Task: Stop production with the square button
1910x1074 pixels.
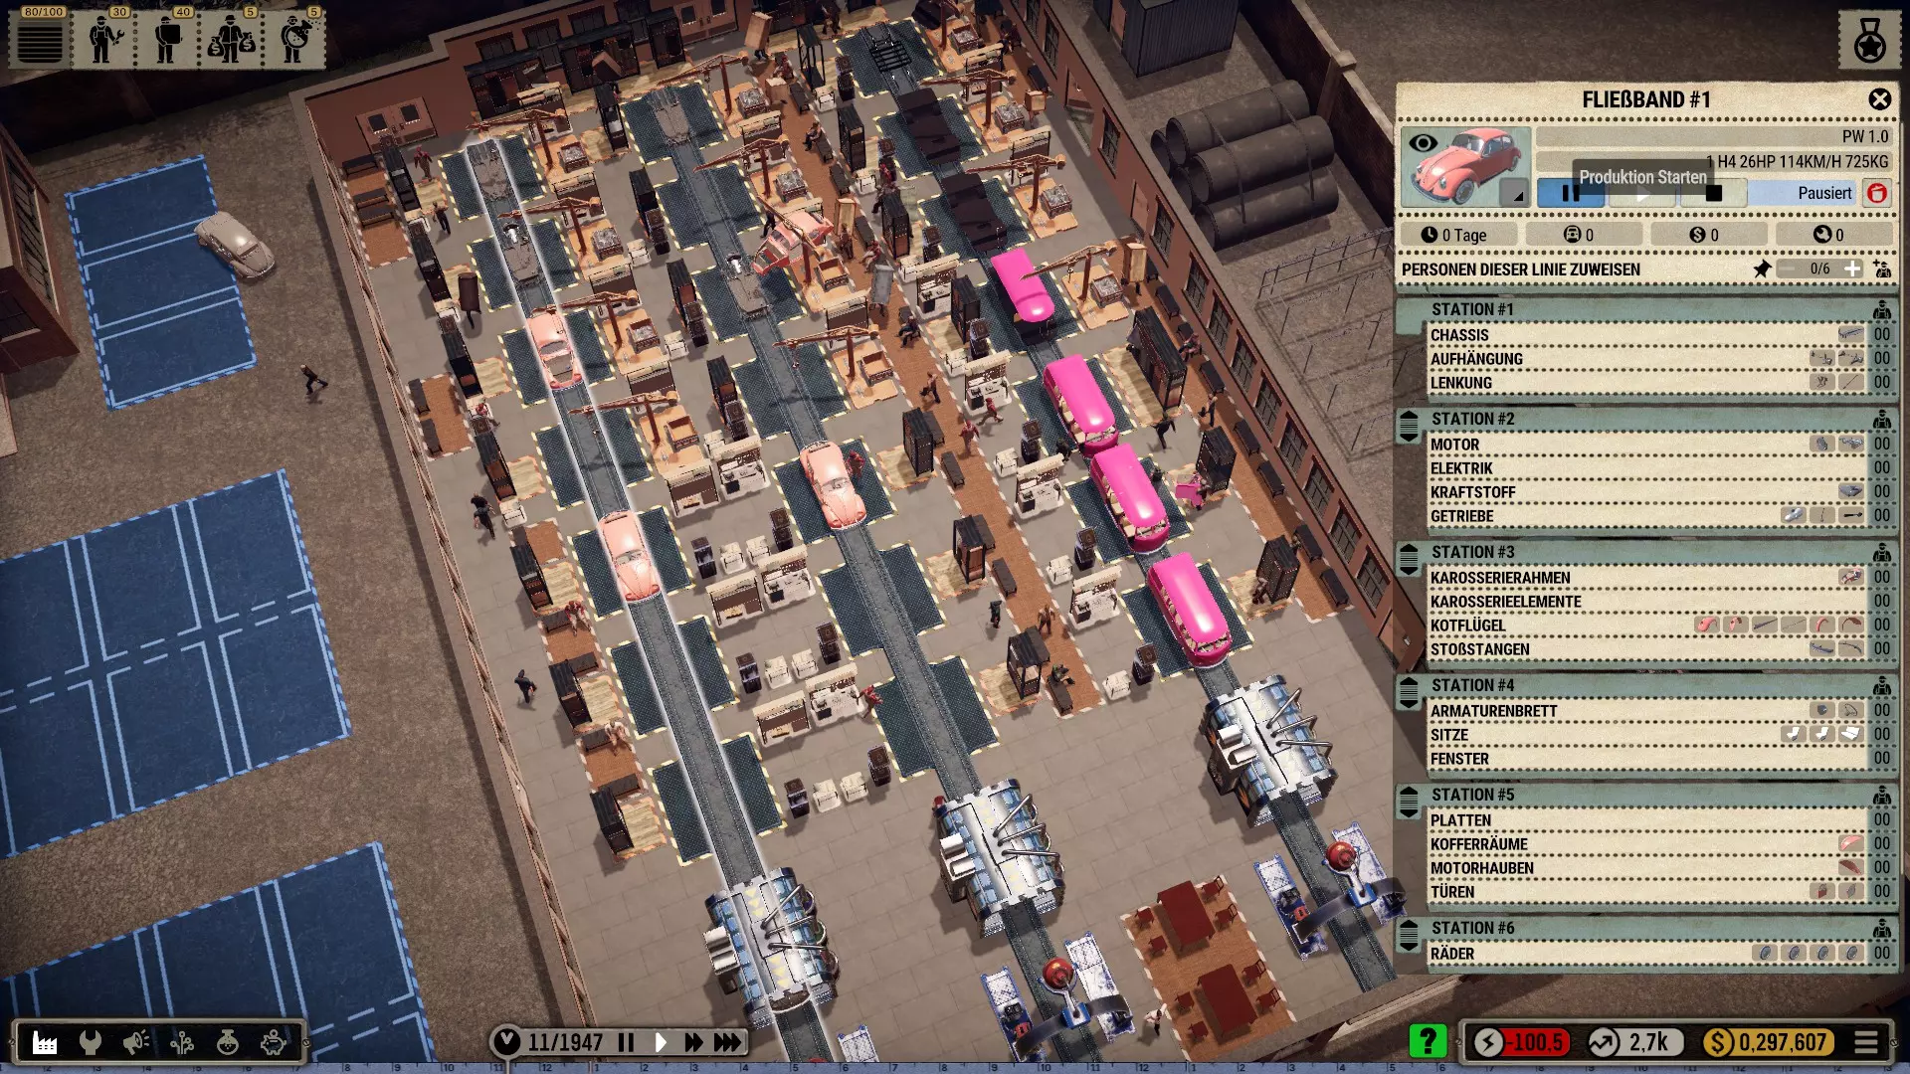Action: [x=1713, y=193]
